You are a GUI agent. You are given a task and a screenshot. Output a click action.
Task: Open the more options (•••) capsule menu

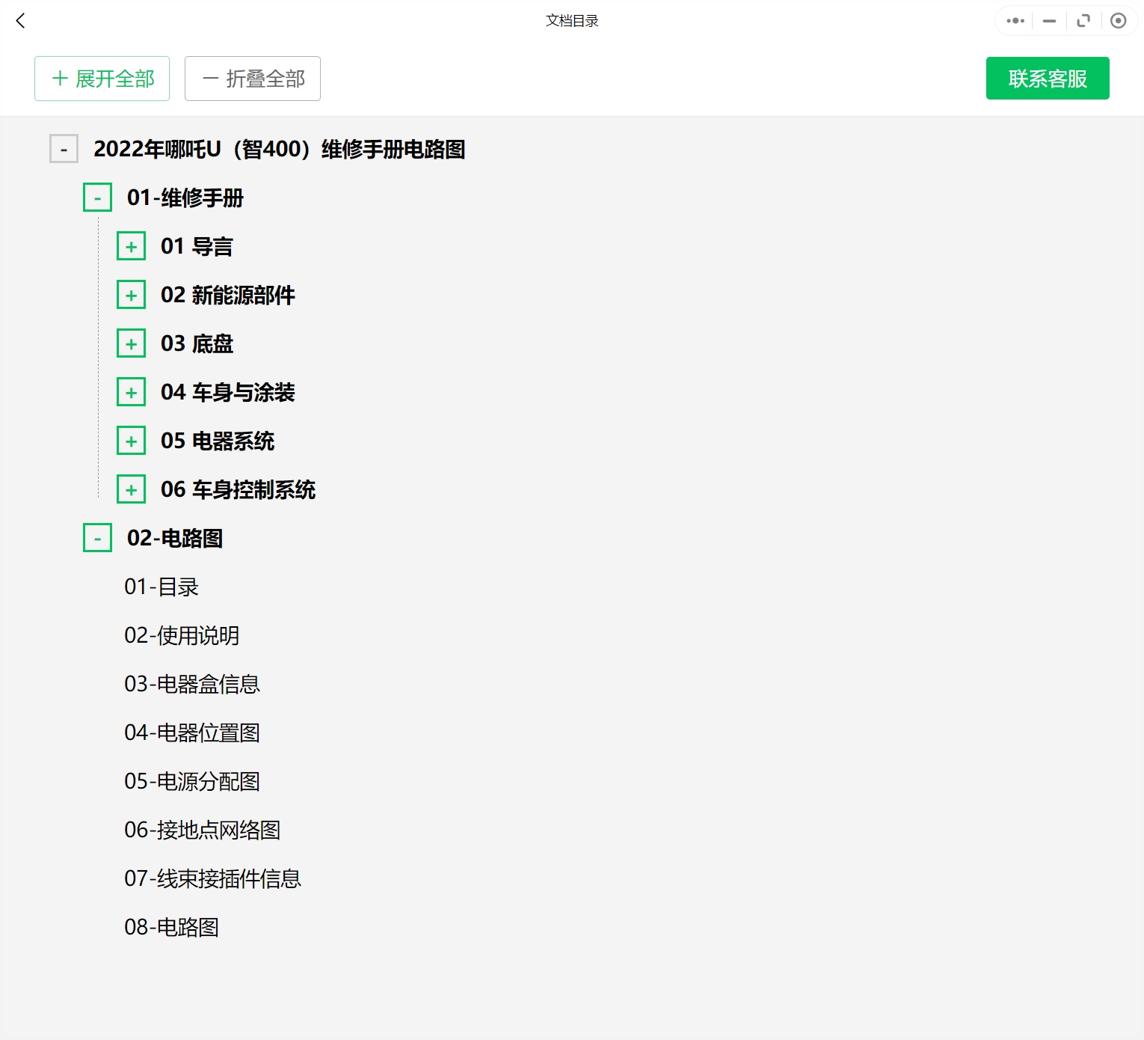1014,21
